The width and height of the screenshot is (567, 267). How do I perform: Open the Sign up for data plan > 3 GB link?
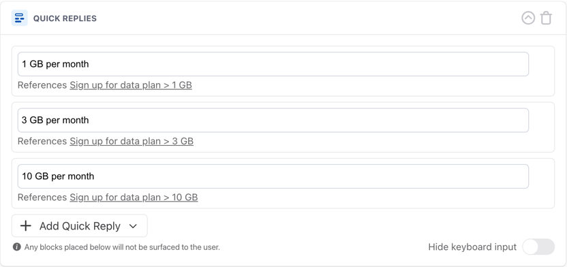pyautogui.click(x=132, y=141)
